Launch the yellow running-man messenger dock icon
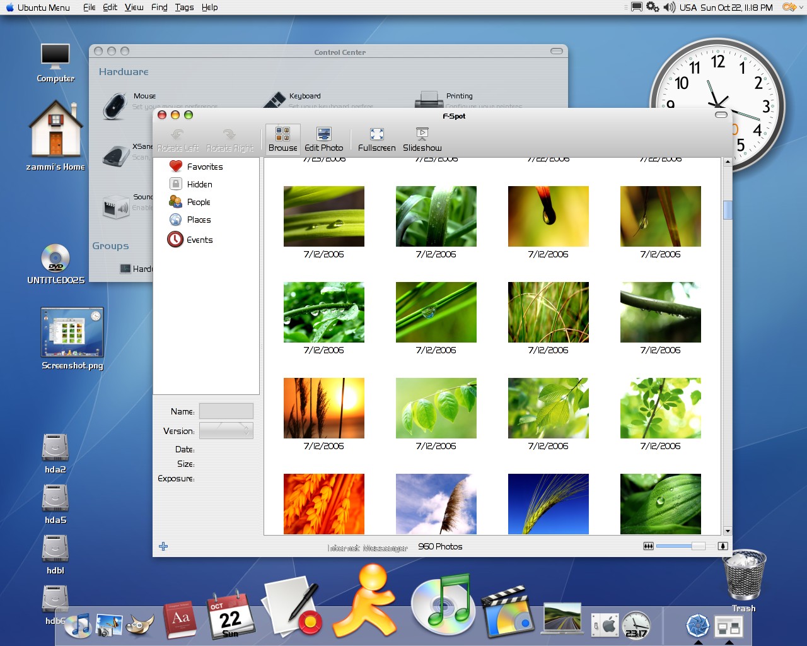 click(364, 601)
